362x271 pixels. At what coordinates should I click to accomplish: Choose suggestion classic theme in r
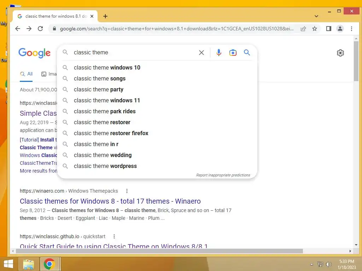click(157, 144)
